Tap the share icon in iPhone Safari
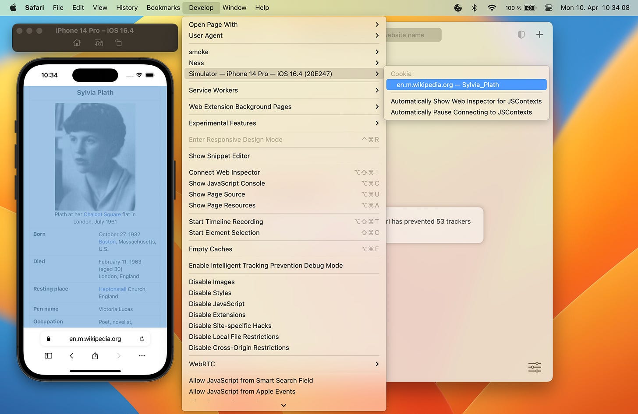The width and height of the screenshot is (638, 414). tap(95, 356)
